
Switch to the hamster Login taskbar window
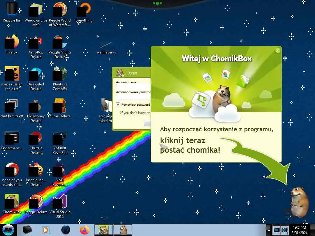click(x=123, y=230)
